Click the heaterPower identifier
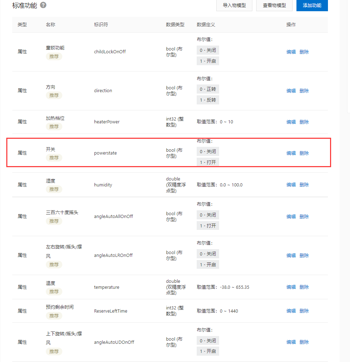This screenshot has width=350, height=362. [x=107, y=122]
